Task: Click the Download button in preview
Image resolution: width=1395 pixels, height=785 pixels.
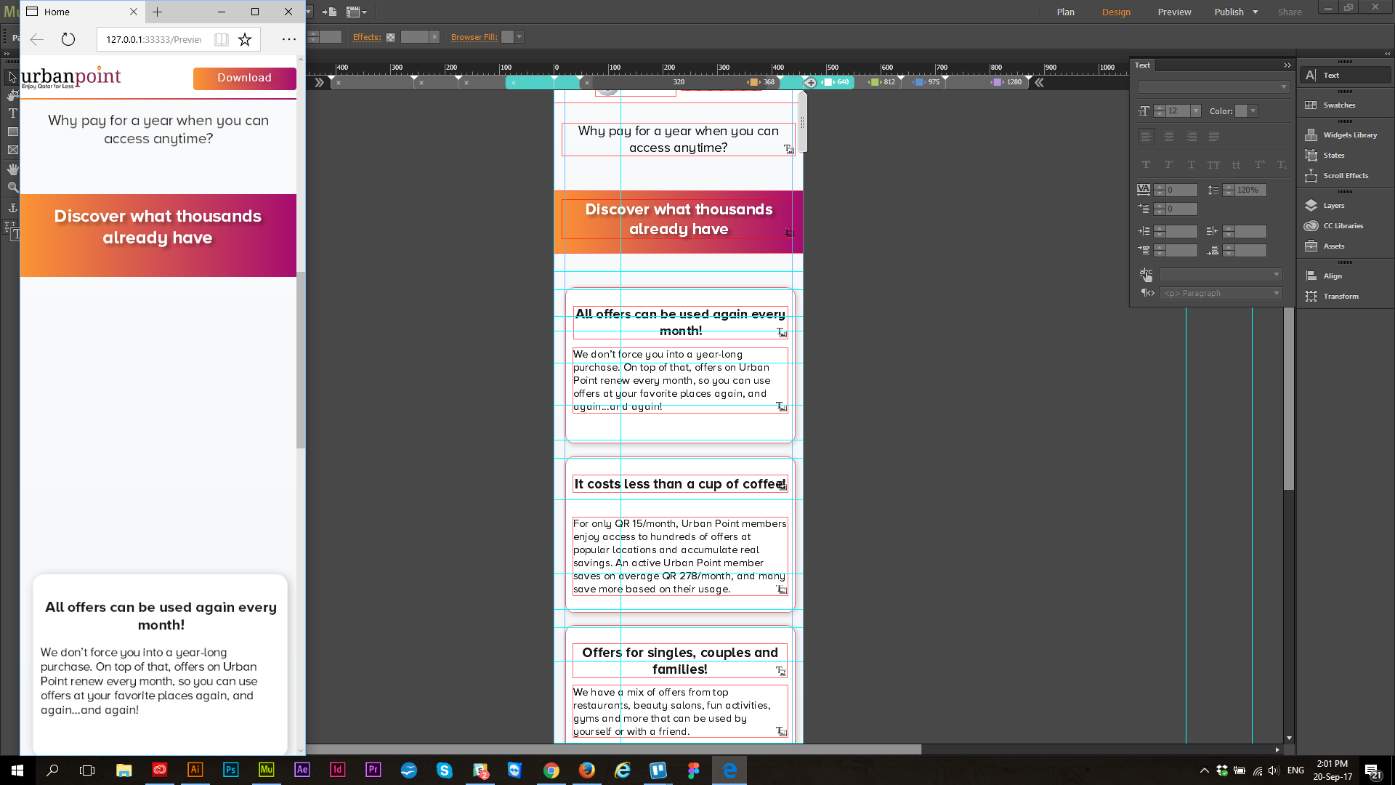Action: click(244, 78)
